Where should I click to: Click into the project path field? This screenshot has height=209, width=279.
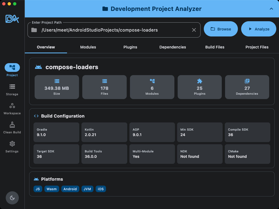(114, 30)
